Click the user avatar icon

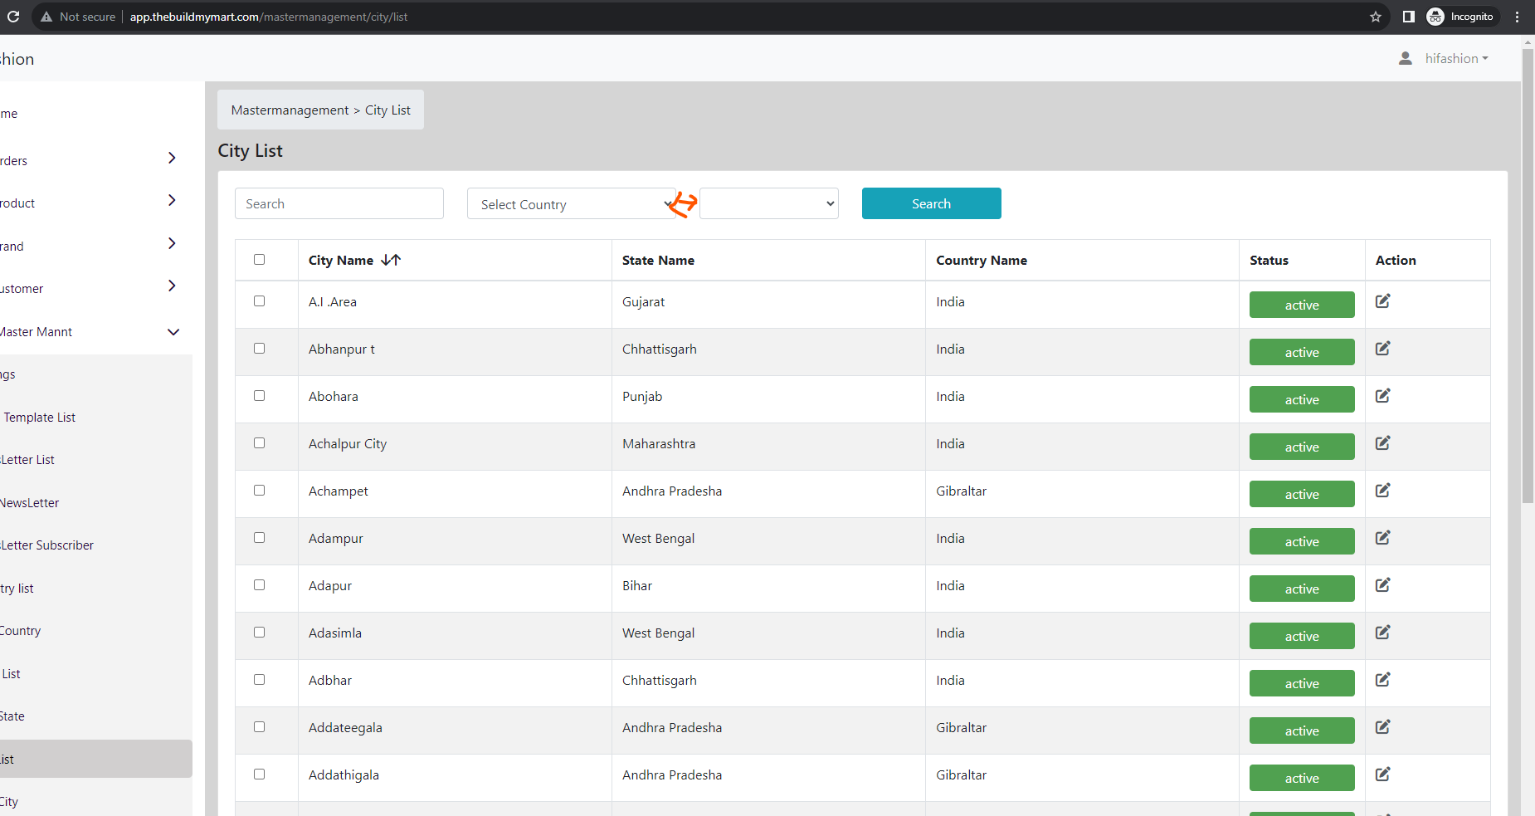1406,58
